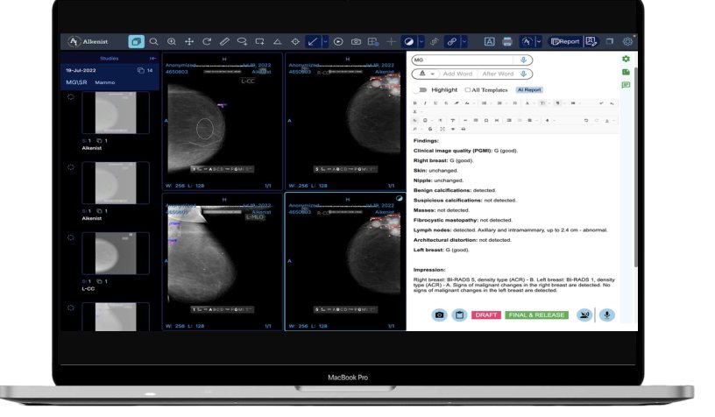Expand the invert contrast dropdown

pyautogui.click(x=421, y=41)
